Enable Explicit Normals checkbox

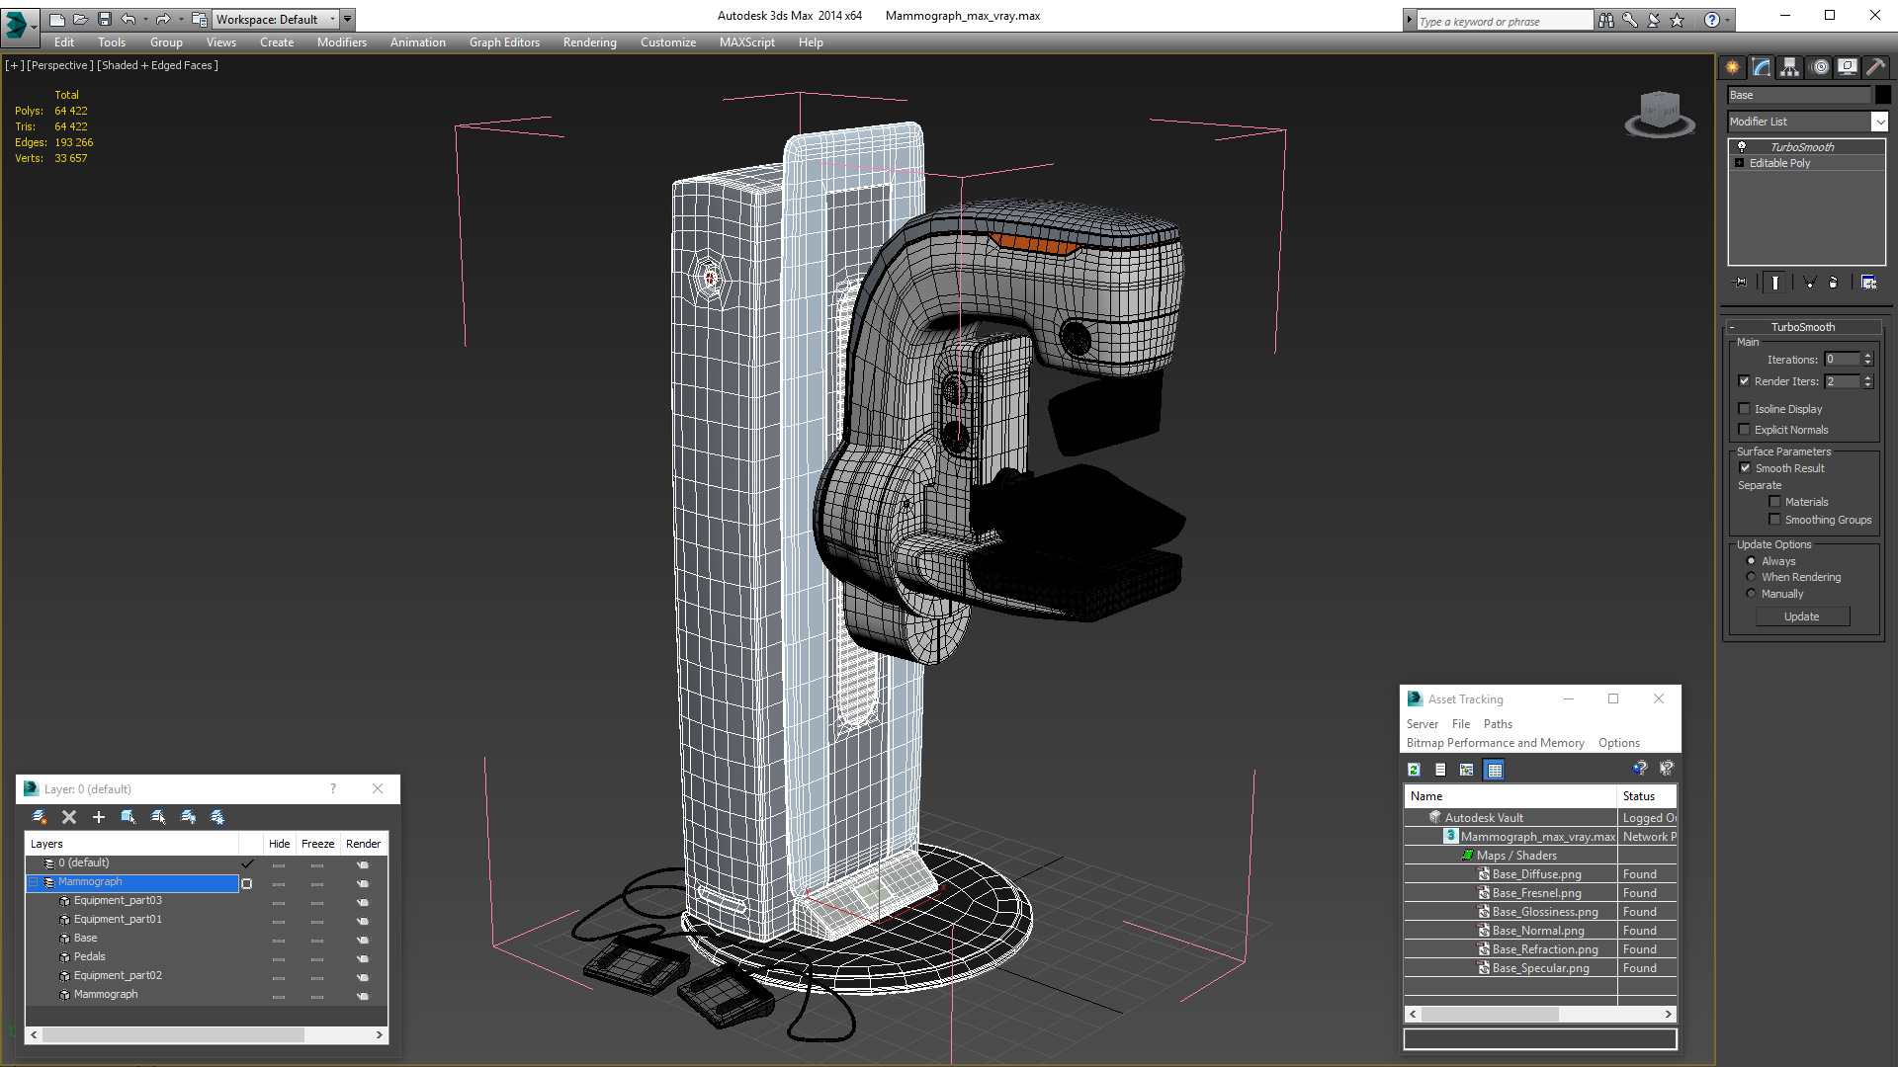tap(1744, 429)
